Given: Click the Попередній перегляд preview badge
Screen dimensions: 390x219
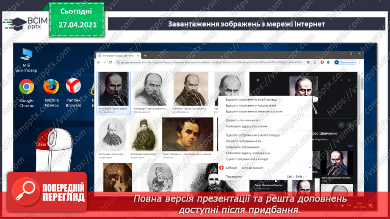Looking at the screenshot, I should [47, 192].
